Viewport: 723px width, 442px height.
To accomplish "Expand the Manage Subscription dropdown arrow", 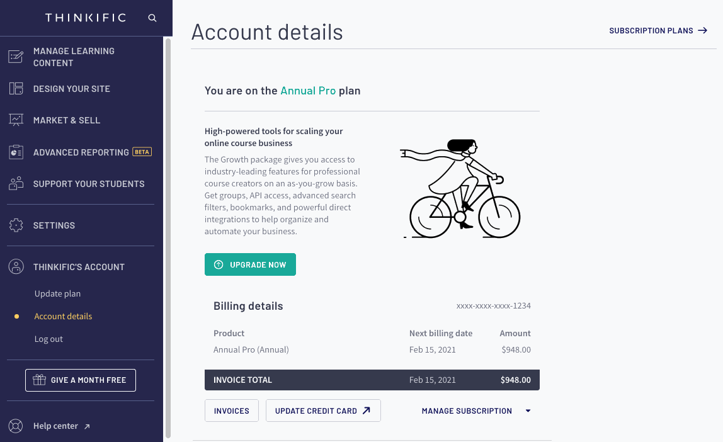I will [x=528, y=411].
